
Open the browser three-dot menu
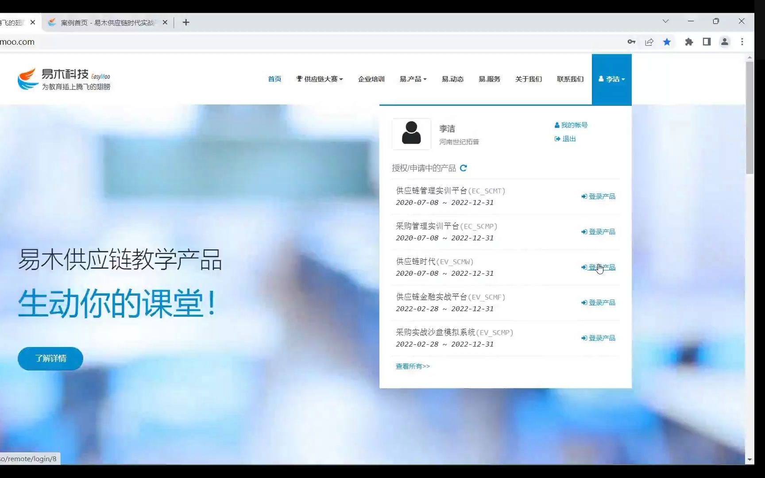coord(742,42)
